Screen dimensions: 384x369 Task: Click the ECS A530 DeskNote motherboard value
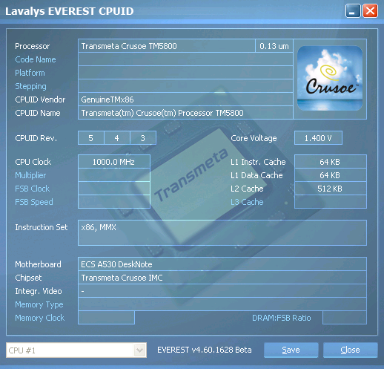point(222,264)
